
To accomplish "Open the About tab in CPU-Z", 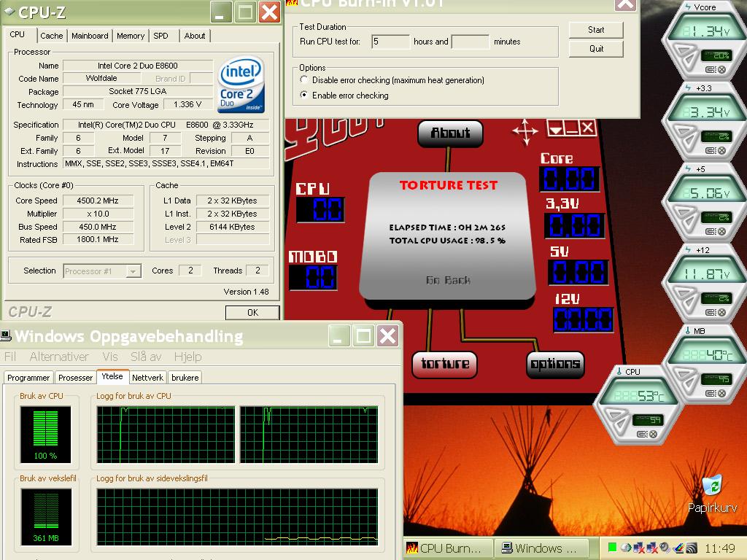I will 194,36.
